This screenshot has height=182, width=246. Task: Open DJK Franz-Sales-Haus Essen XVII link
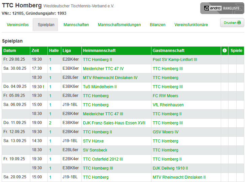pyautogui.click(x=114, y=123)
